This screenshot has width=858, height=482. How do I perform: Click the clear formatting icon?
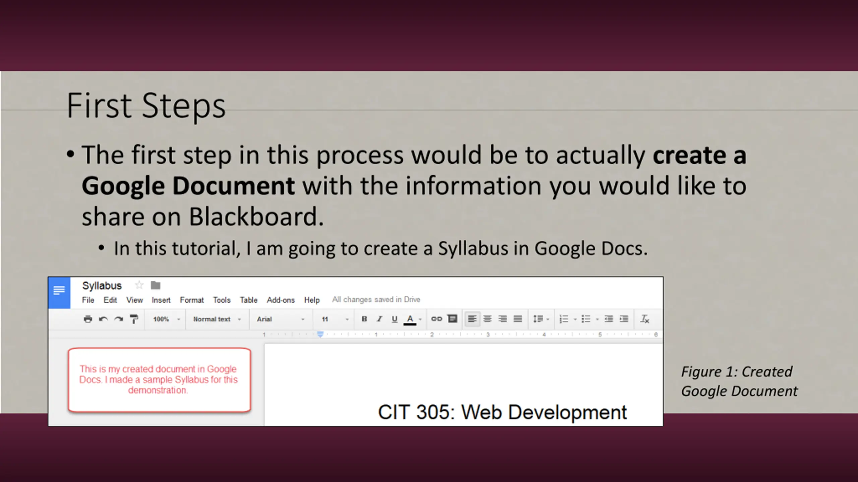pyautogui.click(x=645, y=319)
